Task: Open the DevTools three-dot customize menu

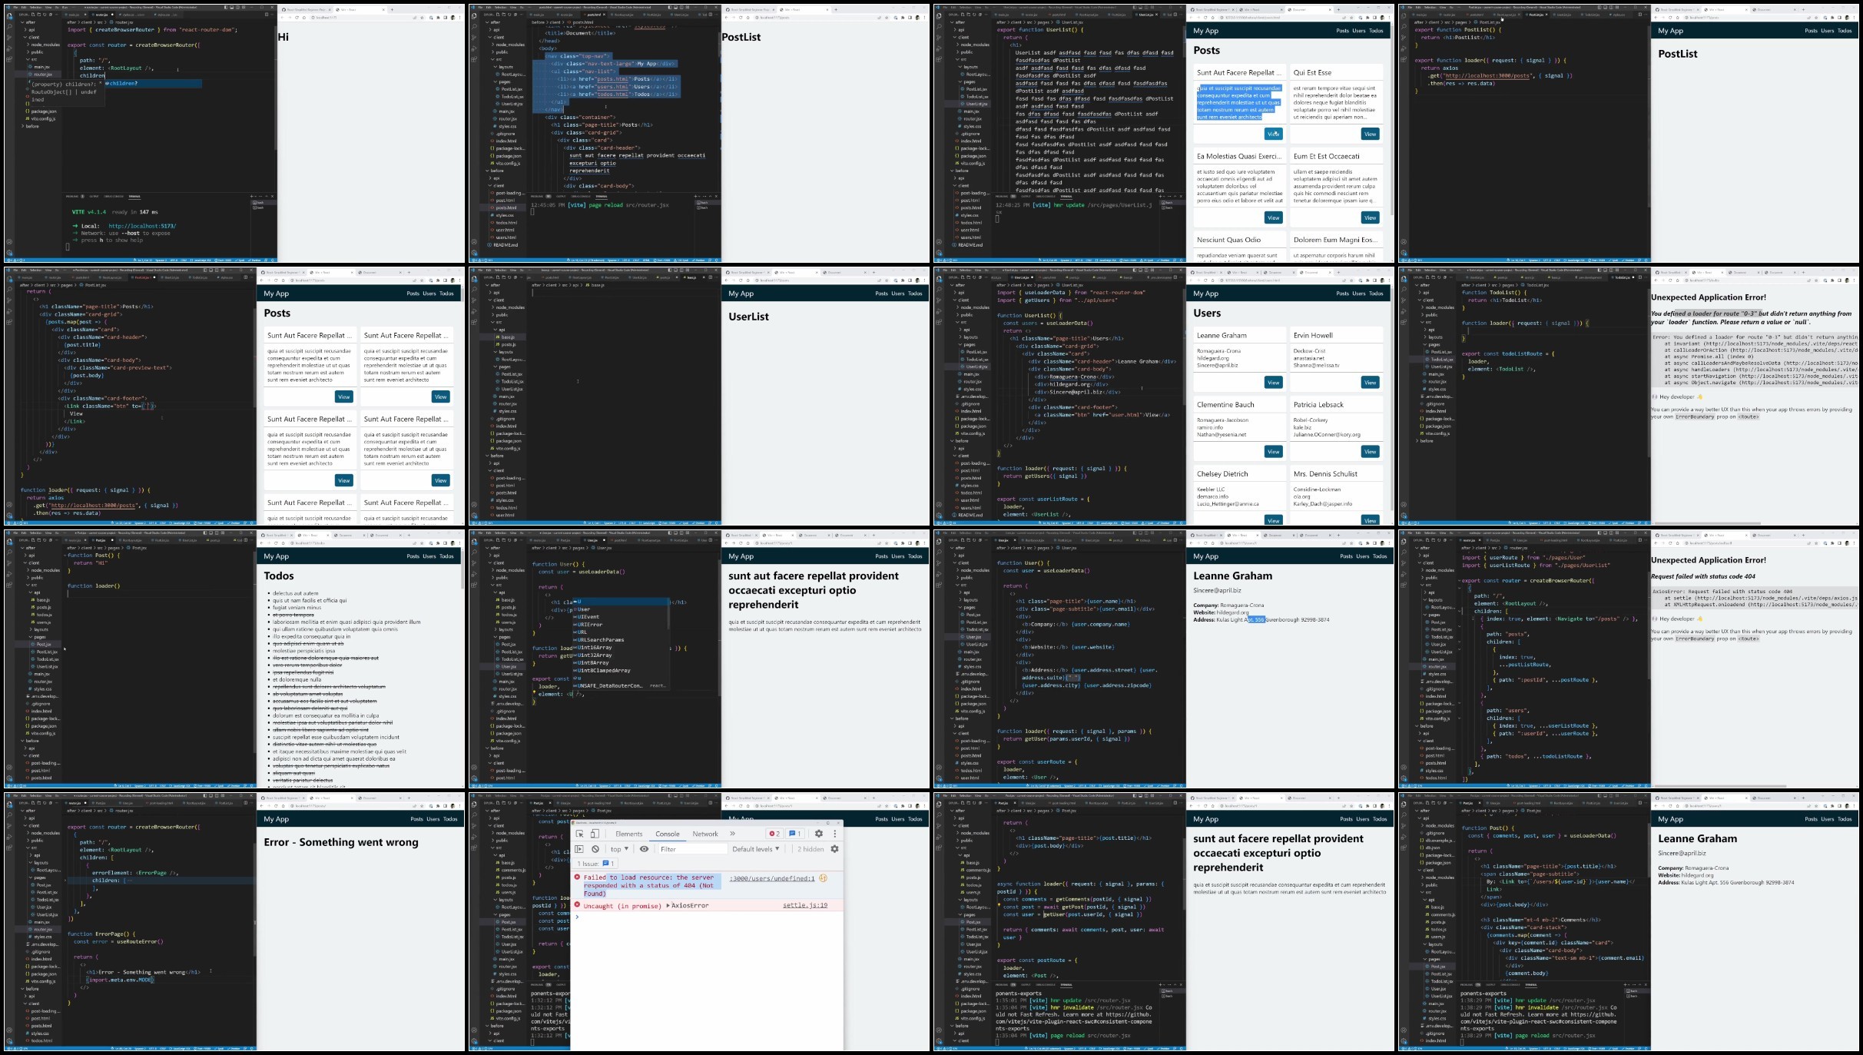Action: [x=834, y=834]
